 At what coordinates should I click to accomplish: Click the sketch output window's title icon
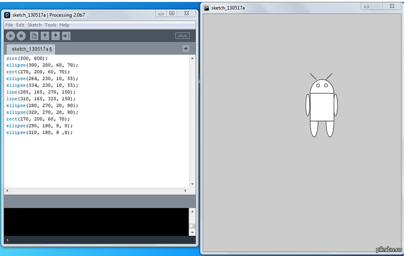(206, 8)
